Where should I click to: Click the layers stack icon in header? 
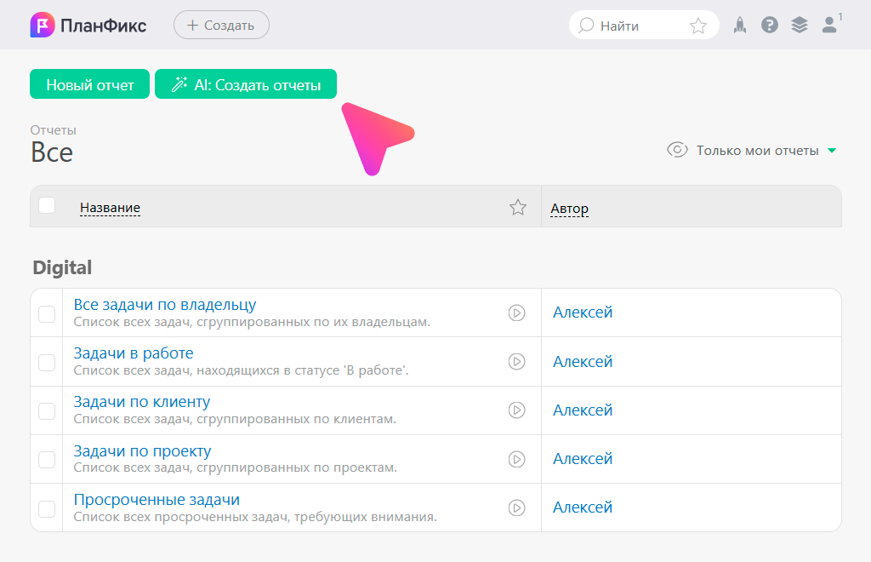coord(799,26)
